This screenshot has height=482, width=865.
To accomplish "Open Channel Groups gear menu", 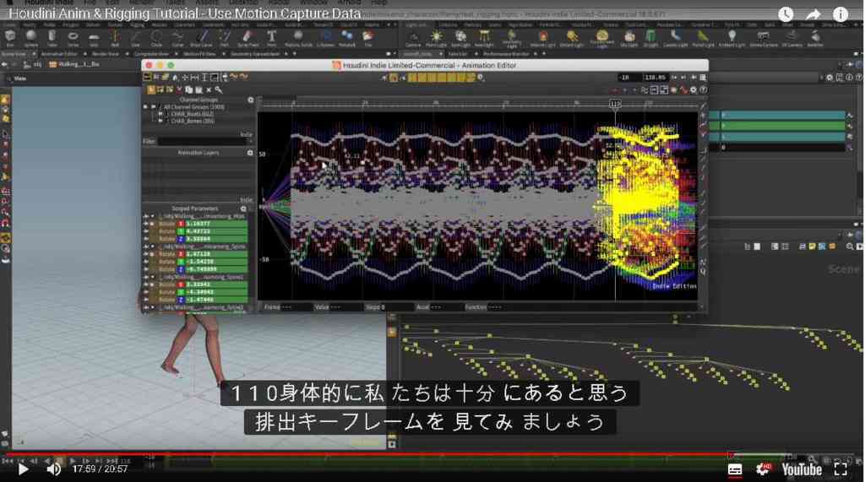I will pos(250,100).
